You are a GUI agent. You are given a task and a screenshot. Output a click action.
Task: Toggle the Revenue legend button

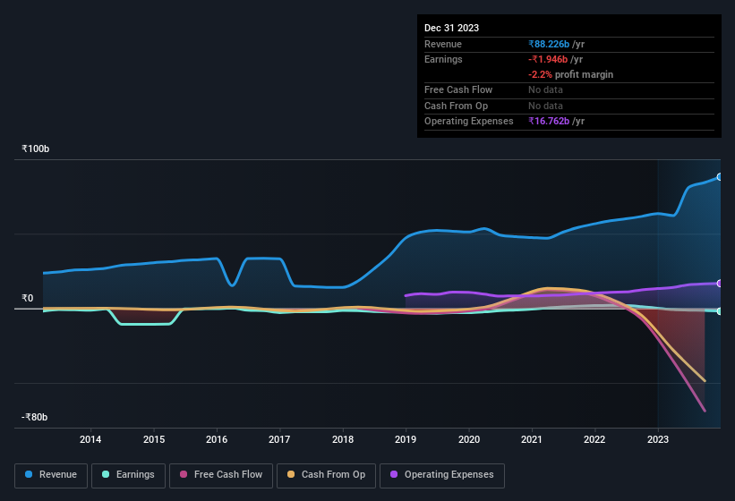(x=51, y=475)
